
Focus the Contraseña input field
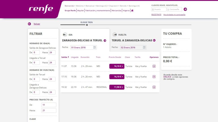(x=174, y=9)
